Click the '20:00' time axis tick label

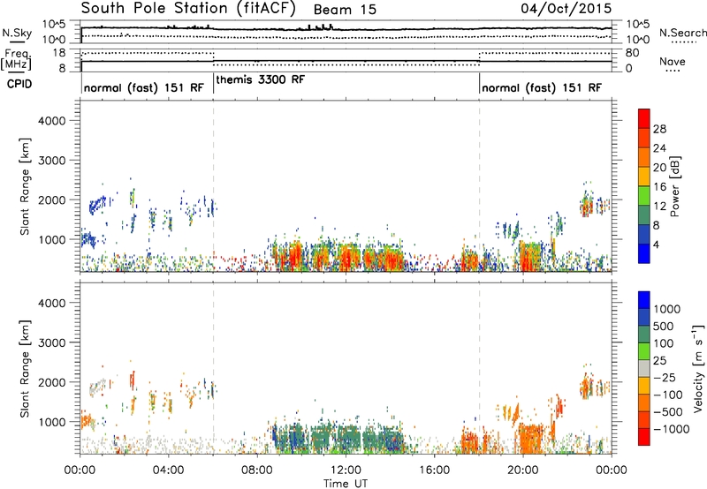pyautogui.click(x=522, y=470)
